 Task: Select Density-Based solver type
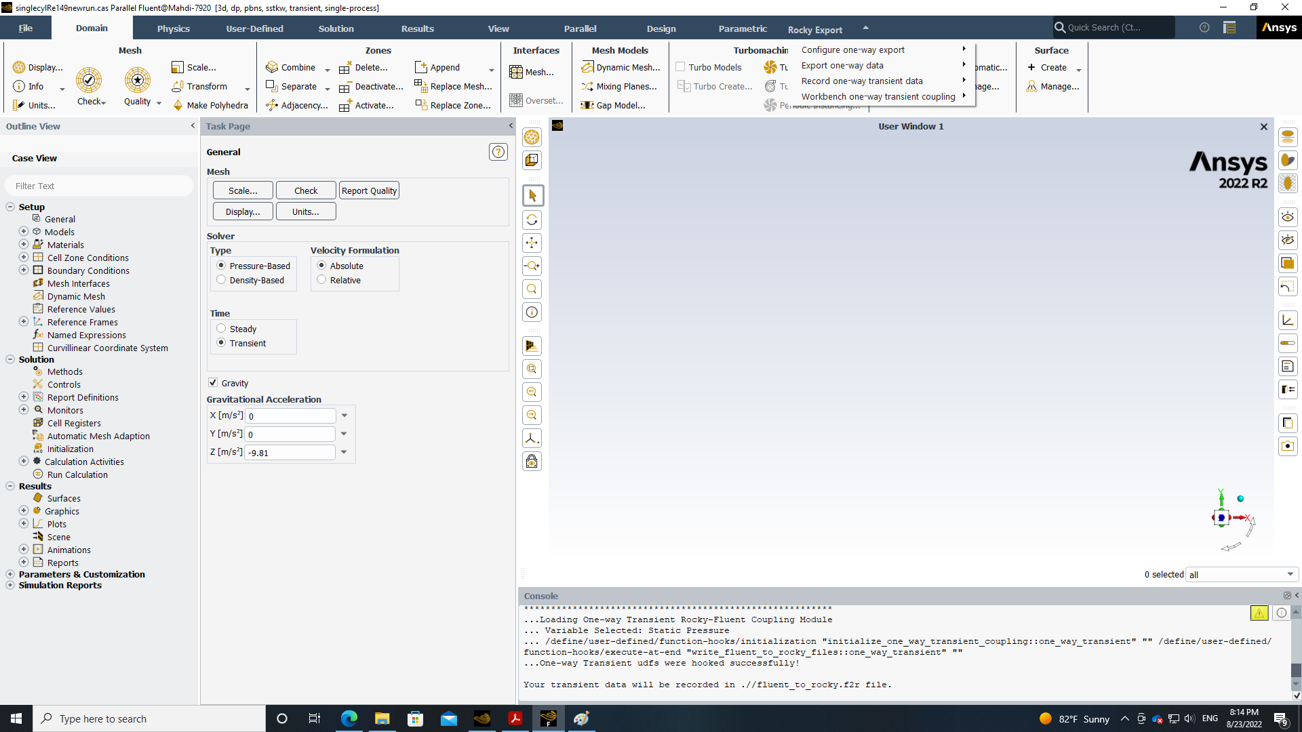(x=221, y=280)
